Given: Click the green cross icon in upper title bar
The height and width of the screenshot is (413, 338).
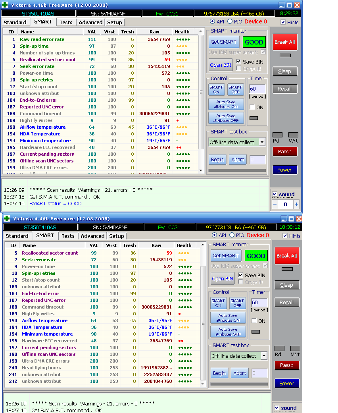Looking at the screenshot, I should pyautogui.click(x=5, y=5).
